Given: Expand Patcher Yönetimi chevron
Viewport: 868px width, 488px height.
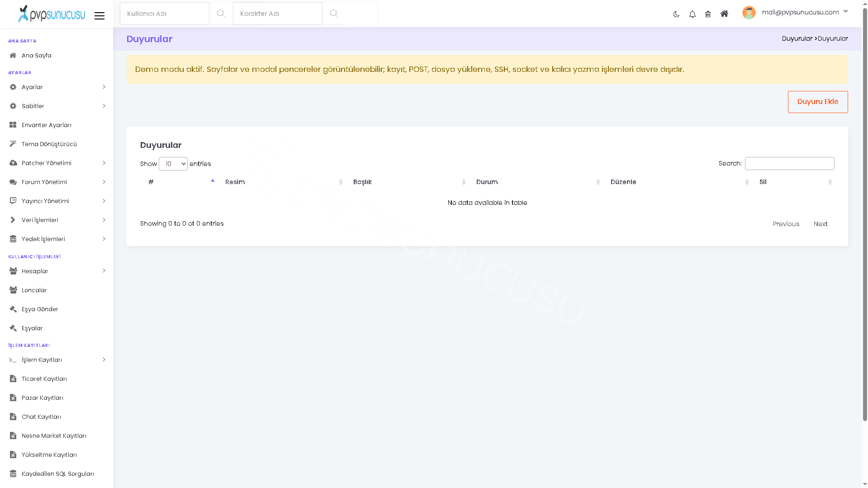Looking at the screenshot, I should tap(104, 163).
